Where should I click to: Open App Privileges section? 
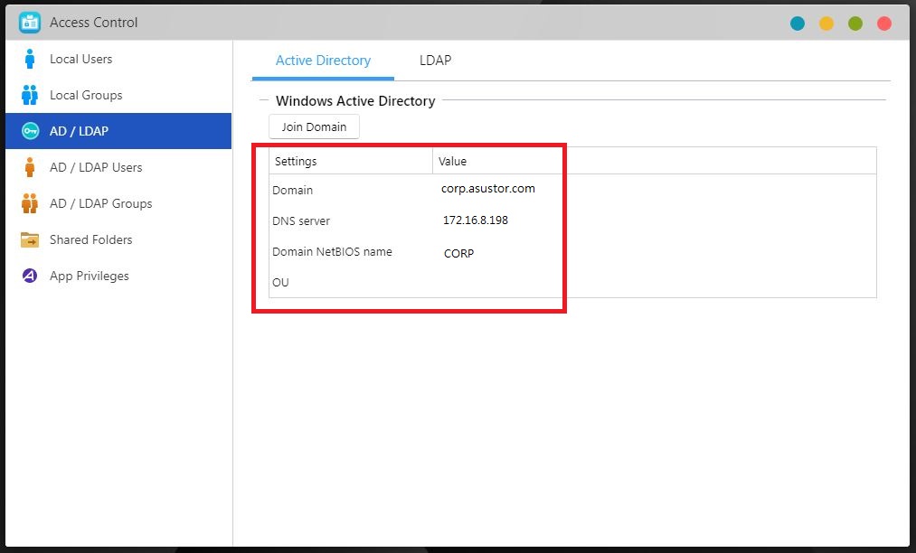(118, 276)
